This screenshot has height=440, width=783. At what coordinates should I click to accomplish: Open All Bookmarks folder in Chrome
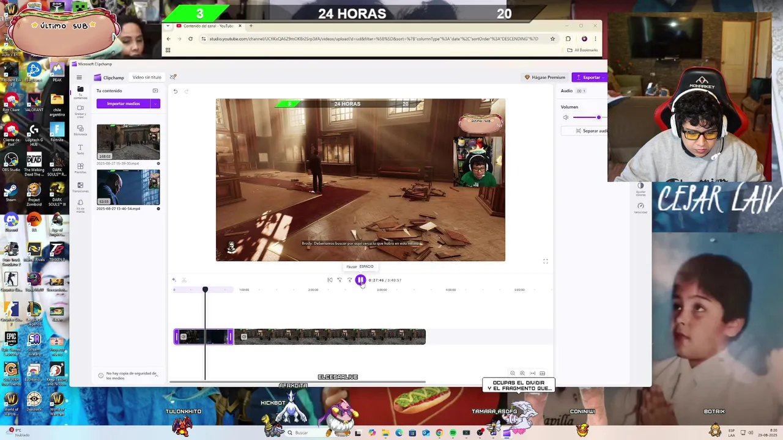[x=582, y=50]
